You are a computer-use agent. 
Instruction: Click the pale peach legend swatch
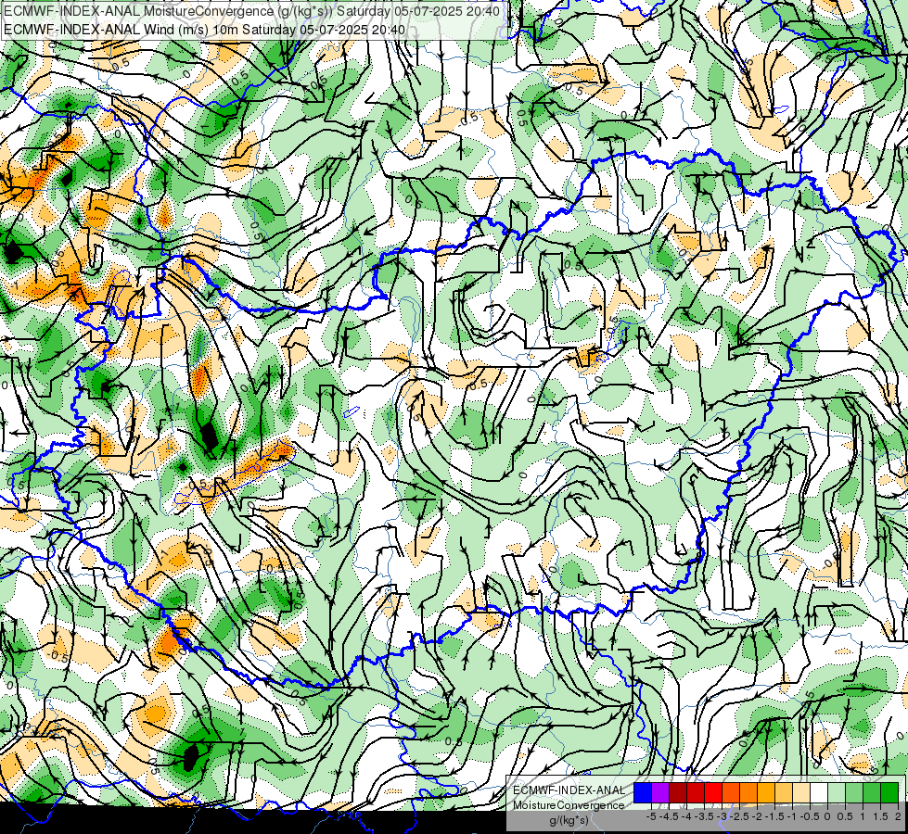pos(801,793)
